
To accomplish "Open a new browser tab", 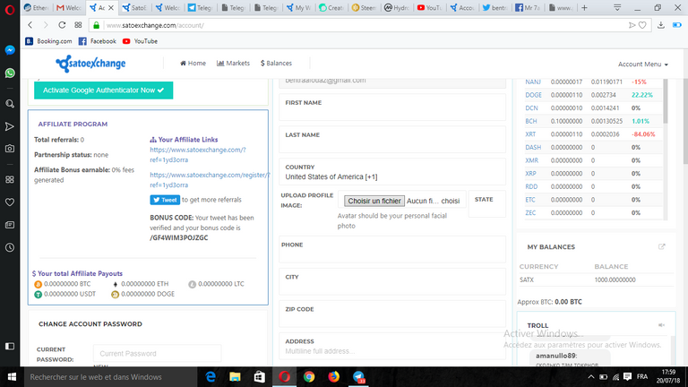I will point(584,7).
